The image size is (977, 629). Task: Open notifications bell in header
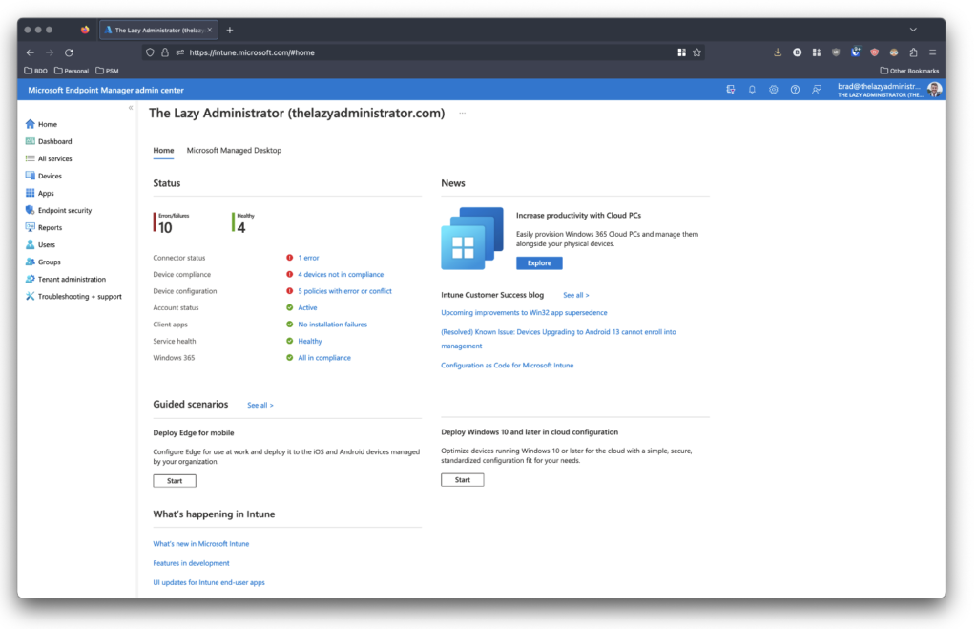click(x=752, y=90)
